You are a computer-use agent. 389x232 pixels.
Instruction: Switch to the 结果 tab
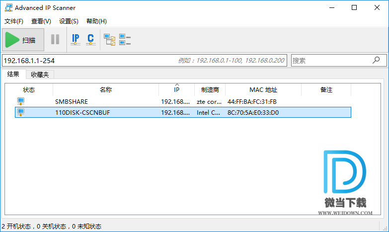tap(13, 74)
